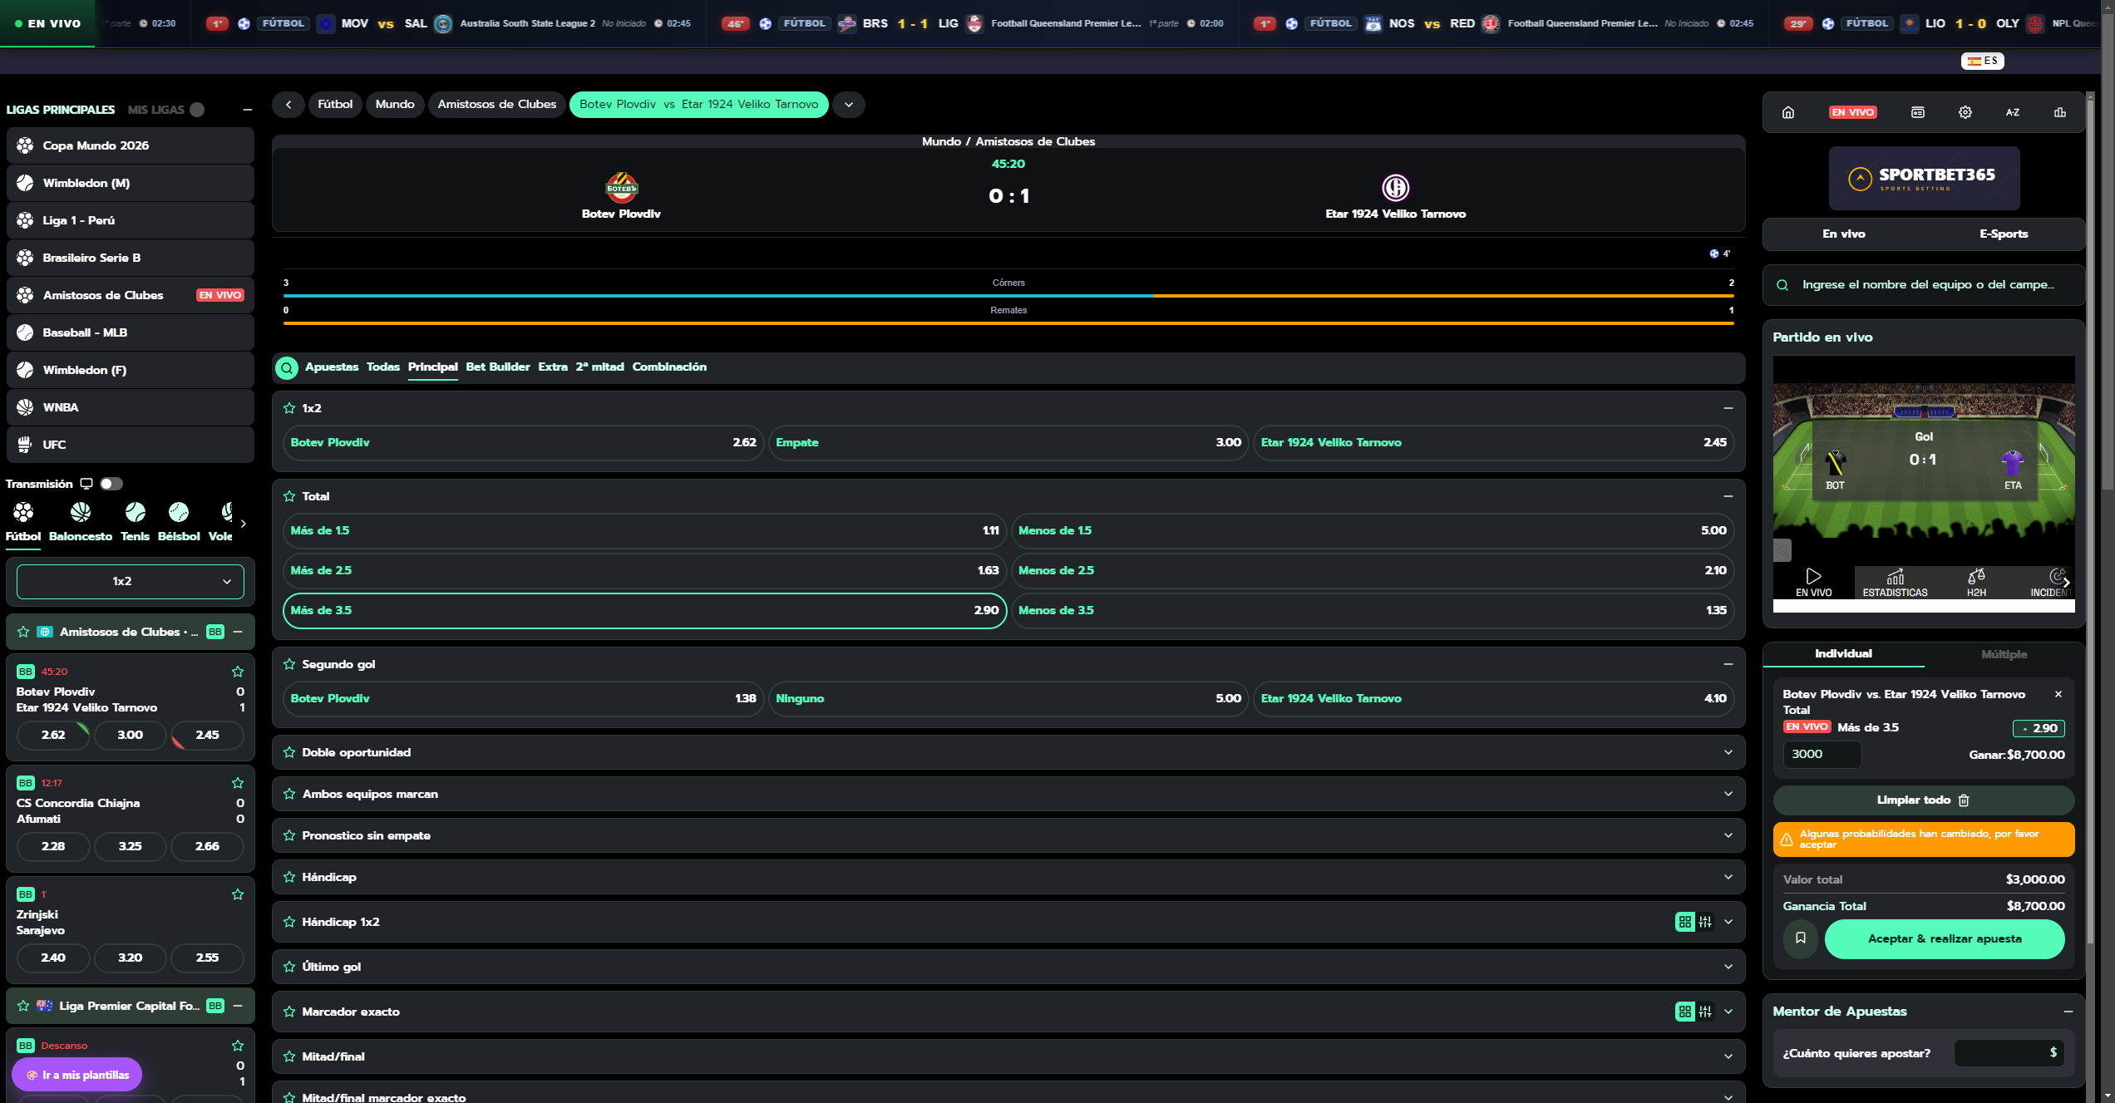Viewport: 2115px width, 1103px height.
Task: Open grid view icon for Marcador exacto
Action: tap(1685, 1012)
